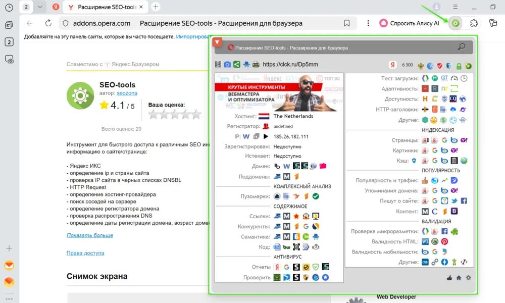The height and width of the screenshot is (303, 505).
Task: Open the QR code icon in SEO-tools popup
Action: coord(218,65)
